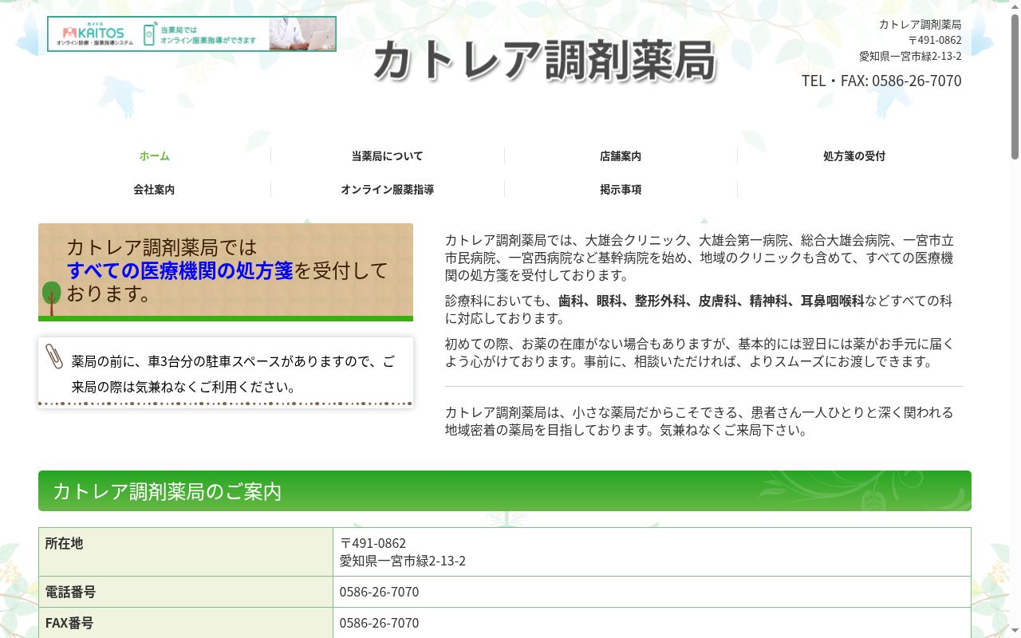
Task: Click the phone value next to 電話番号
Action: point(379,592)
